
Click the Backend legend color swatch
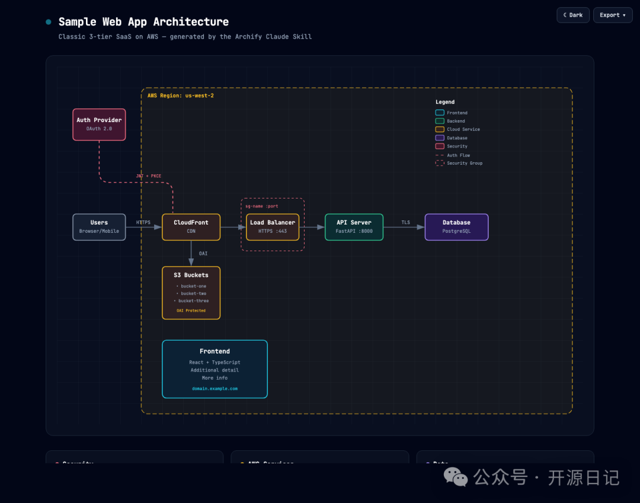(440, 121)
